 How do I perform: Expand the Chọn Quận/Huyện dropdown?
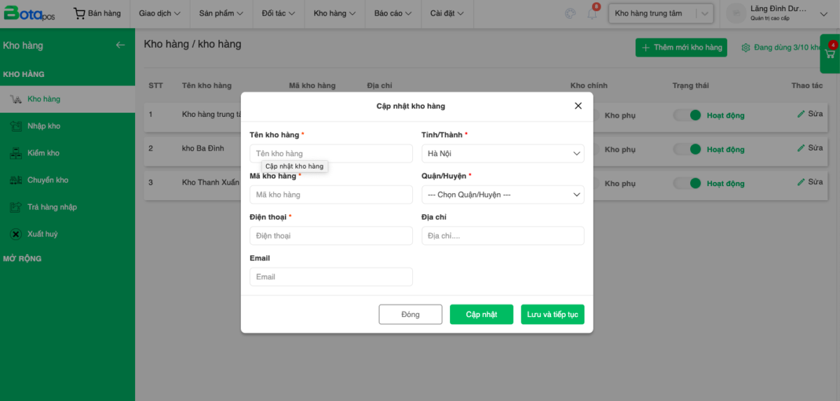[x=503, y=195]
